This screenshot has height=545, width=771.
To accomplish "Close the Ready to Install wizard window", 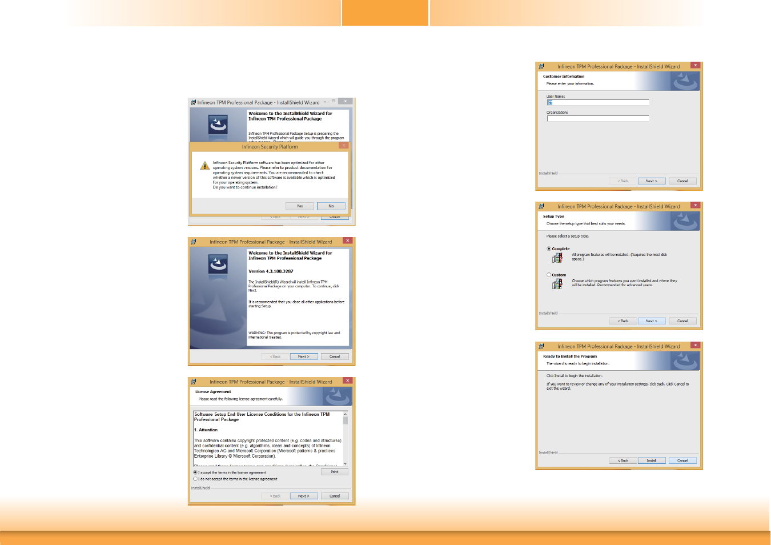I will click(696, 345).
